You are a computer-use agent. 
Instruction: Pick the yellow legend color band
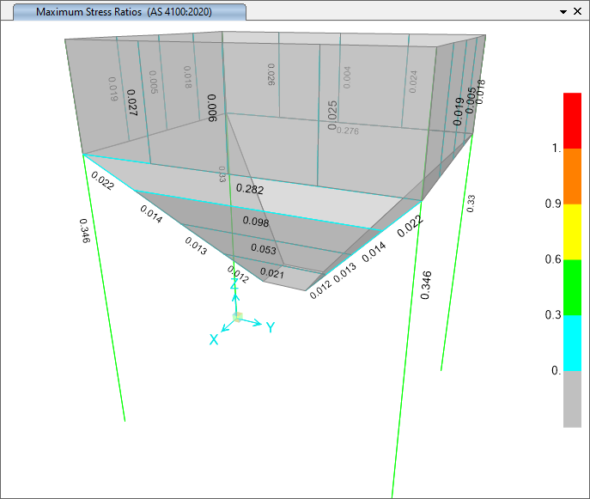pyautogui.click(x=572, y=231)
